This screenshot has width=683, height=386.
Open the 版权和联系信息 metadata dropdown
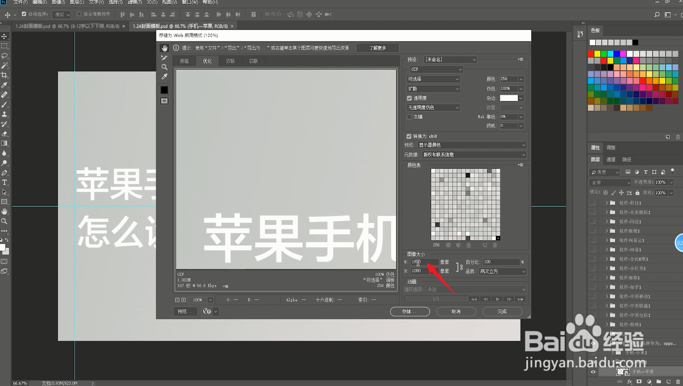click(x=474, y=155)
